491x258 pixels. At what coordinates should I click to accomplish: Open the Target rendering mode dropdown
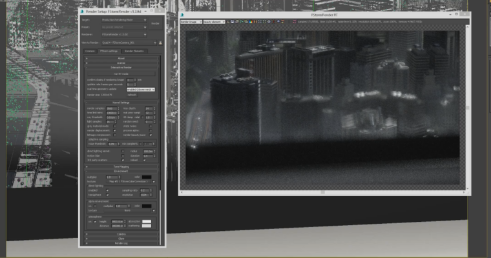click(122, 19)
